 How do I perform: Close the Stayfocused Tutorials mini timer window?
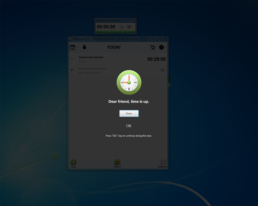click(134, 20)
